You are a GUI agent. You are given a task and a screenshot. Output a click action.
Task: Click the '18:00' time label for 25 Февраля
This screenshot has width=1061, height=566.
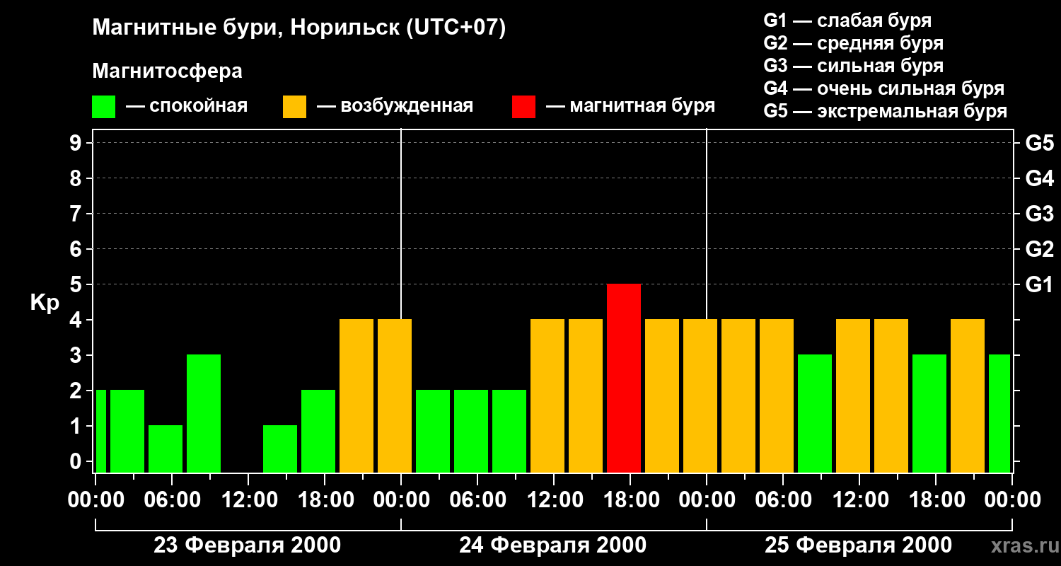pos(936,499)
